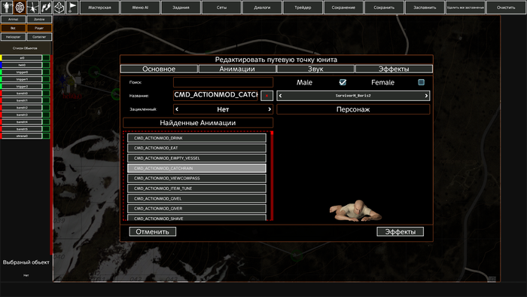Select CMD_ACTIONMOD_GIVER animation

point(196,209)
